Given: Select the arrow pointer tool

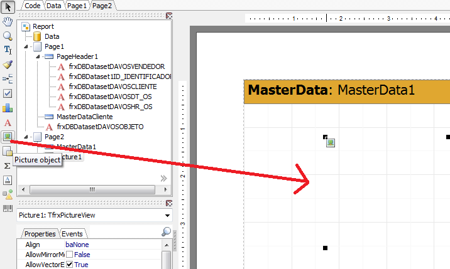Looking at the screenshot, I should (x=8, y=6).
